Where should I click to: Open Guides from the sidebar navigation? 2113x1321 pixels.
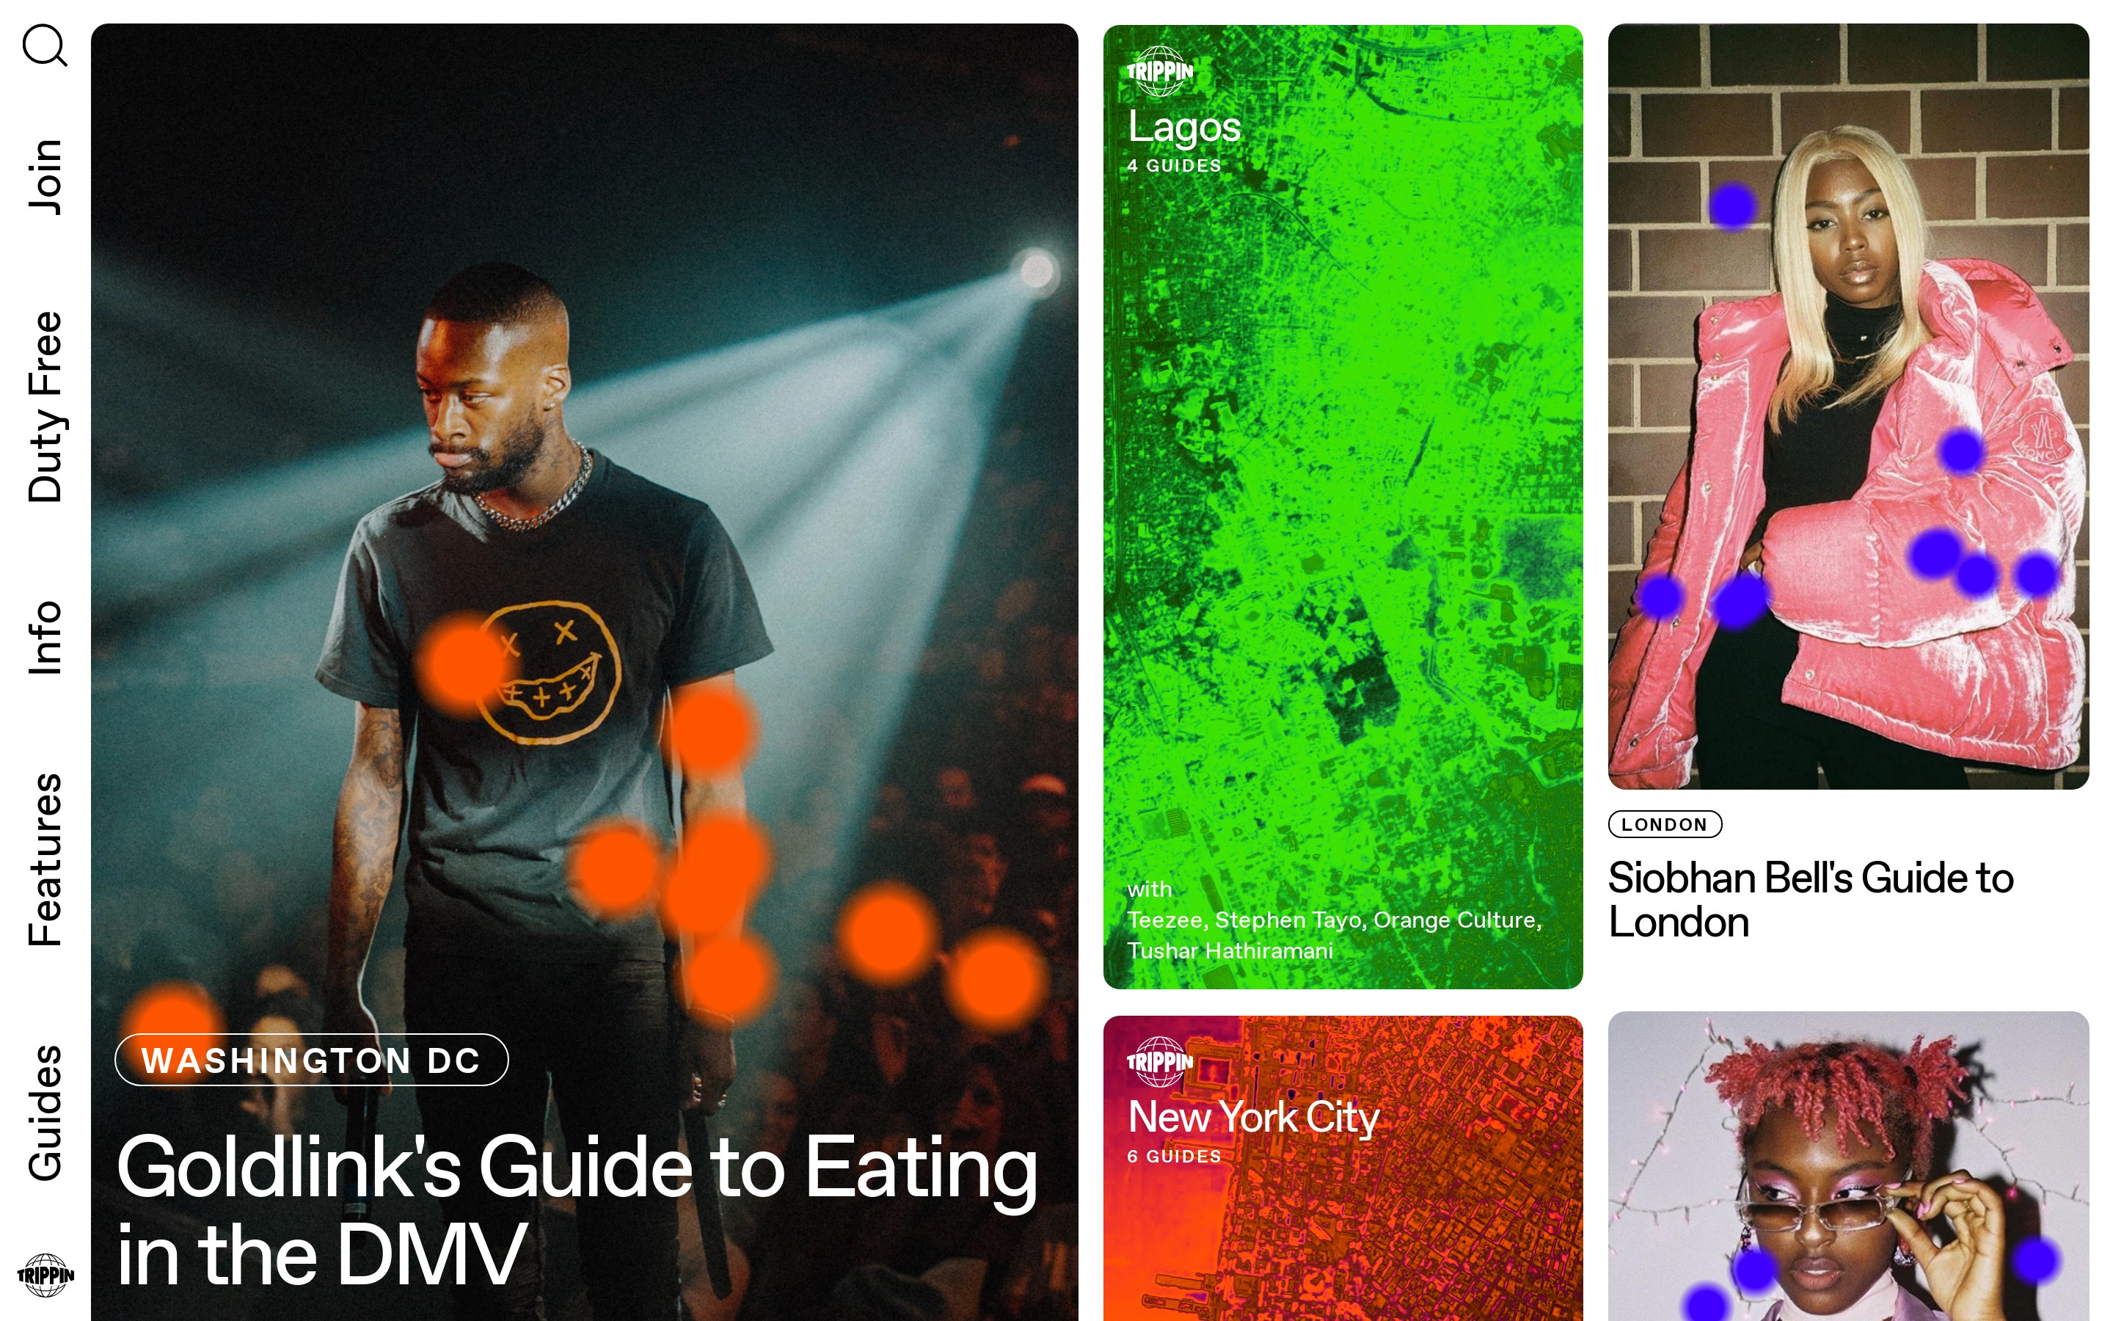pos(45,1112)
